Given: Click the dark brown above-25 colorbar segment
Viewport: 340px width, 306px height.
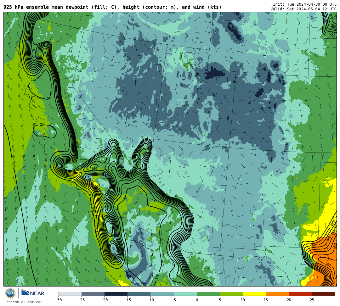Looking at the screenshot, I should (x=323, y=294).
